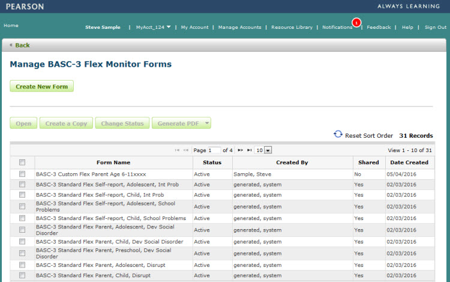Check the BASC-3 Custom Flex Parent Age 6-11xxxx row

tap(22, 174)
